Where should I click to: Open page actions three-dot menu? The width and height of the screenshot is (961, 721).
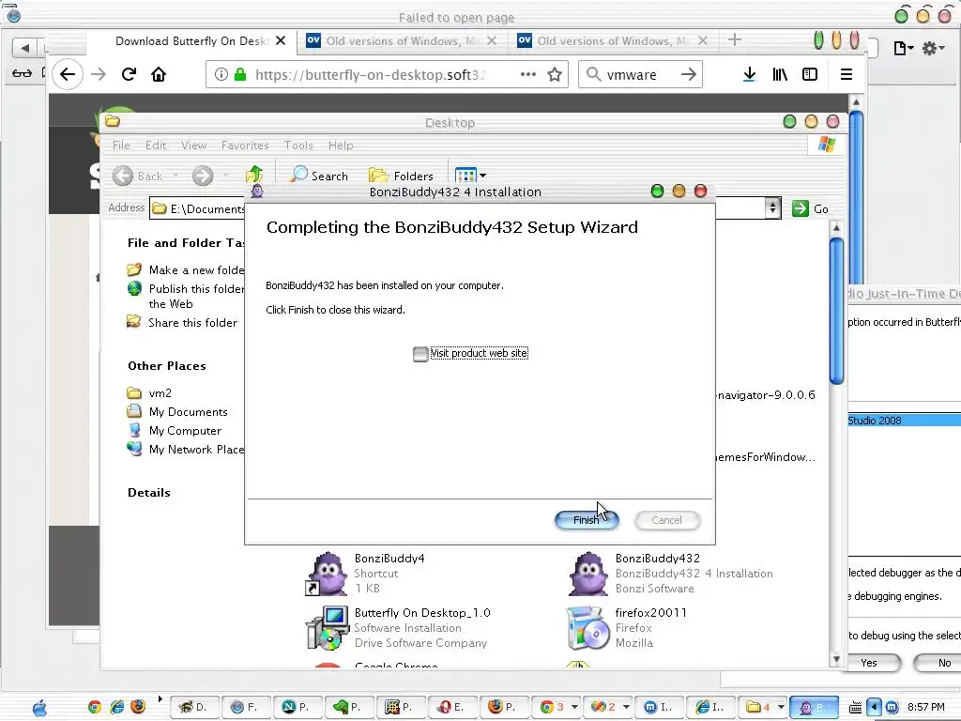(x=527, y=74)
